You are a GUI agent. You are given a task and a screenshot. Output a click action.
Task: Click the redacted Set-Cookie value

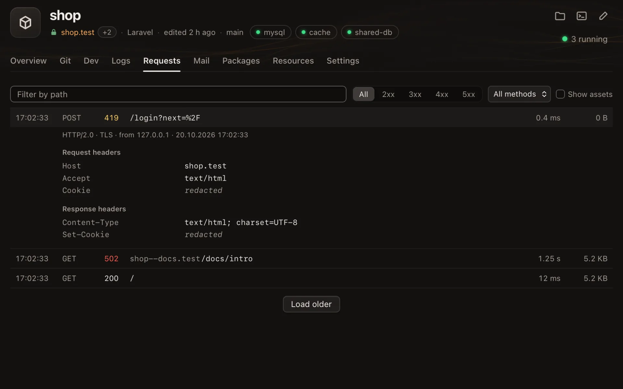point(203,234)
